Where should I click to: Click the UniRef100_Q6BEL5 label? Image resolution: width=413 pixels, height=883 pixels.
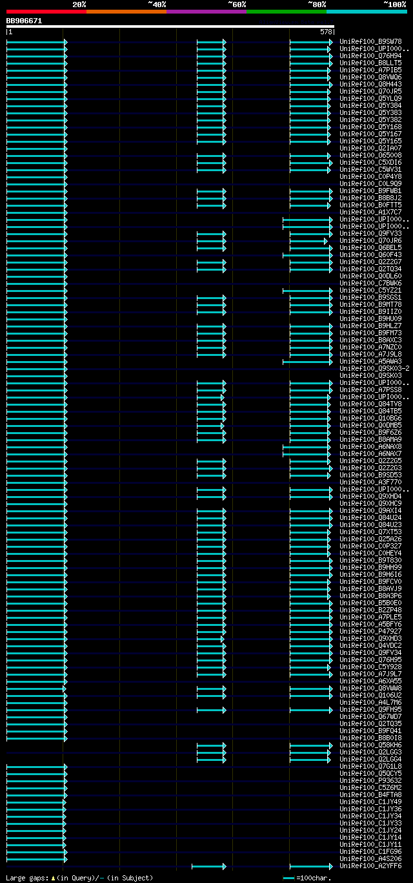[370, 248]
